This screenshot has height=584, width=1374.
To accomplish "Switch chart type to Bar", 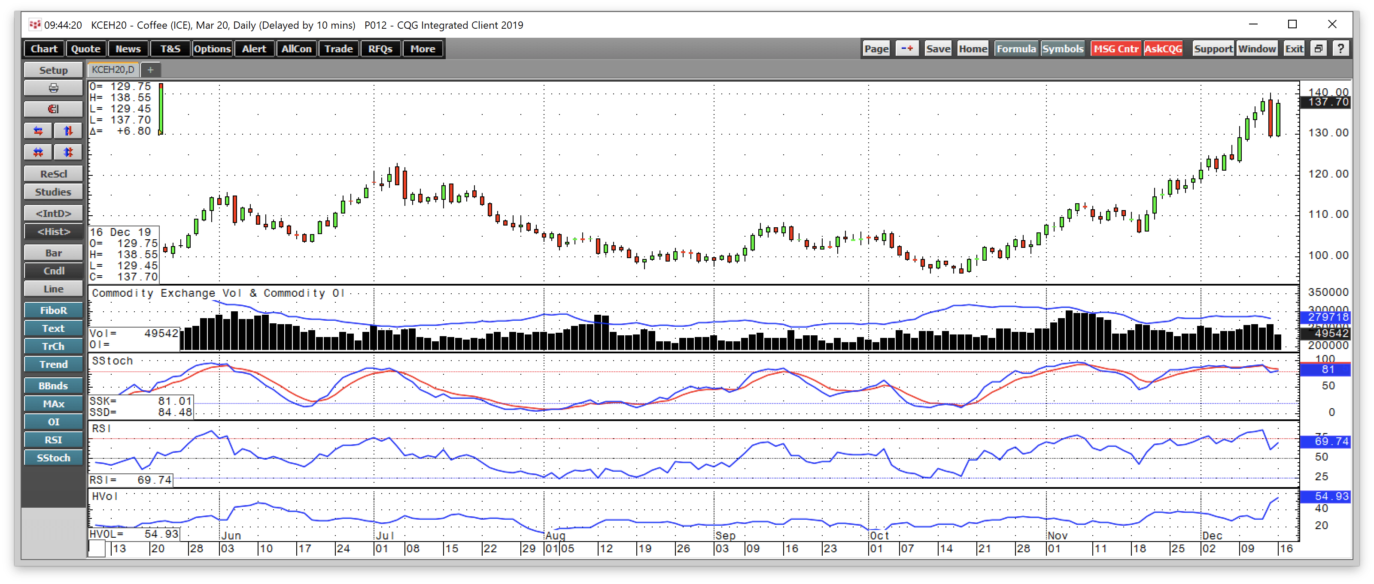I will [53, 253].
